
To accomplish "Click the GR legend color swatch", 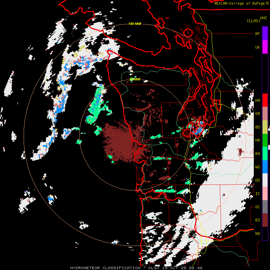I will click(265, 114).
